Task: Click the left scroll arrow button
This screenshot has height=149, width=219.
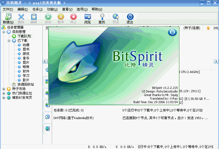Action: coord(45,61)
